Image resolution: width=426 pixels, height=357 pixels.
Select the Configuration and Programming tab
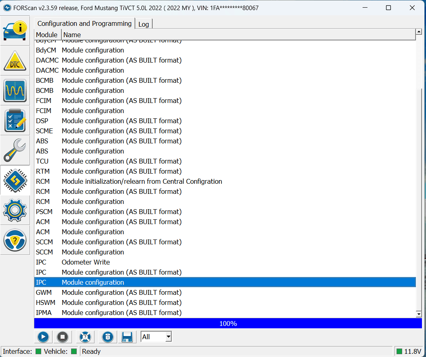point(84,24)
